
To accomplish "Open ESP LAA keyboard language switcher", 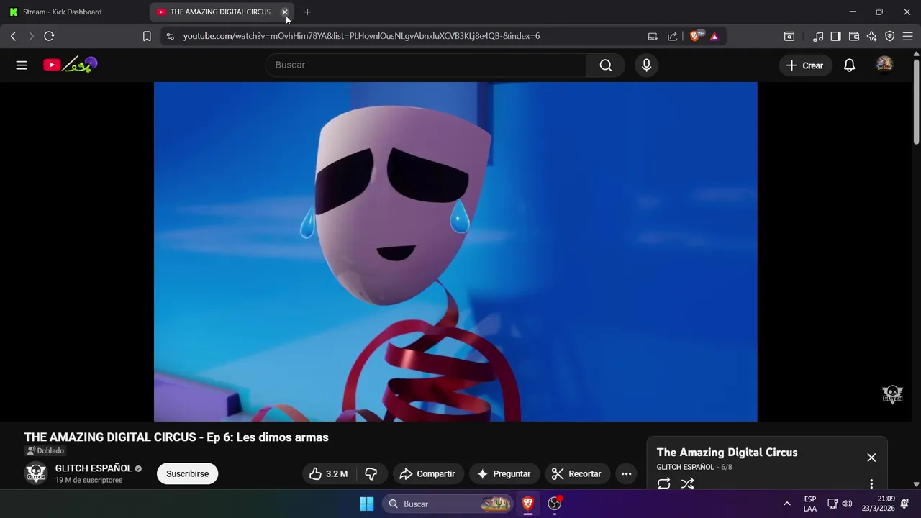I will point(810,504).
